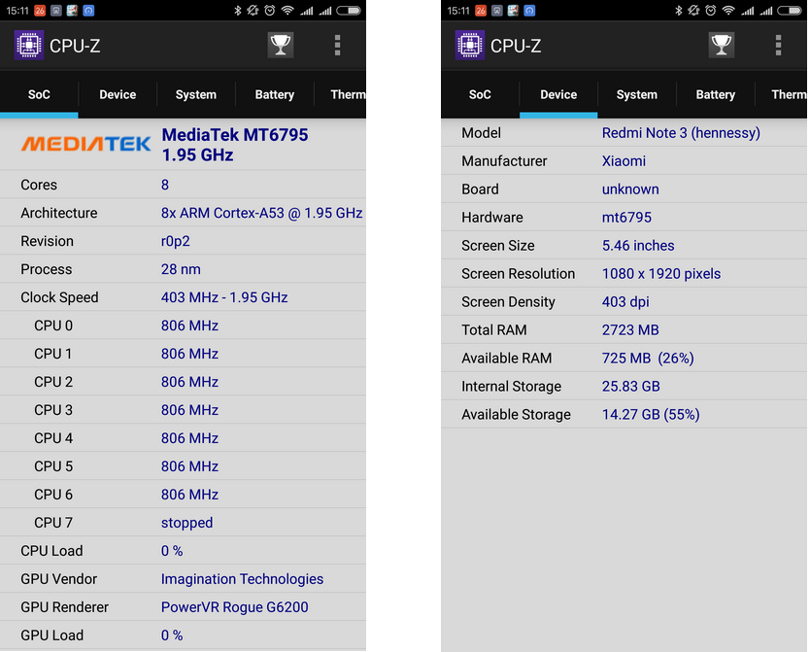Image resolution: width=810 pixels, height=652 pixels.
Task: Select the Device tab on the Device screen
Action: [559, 94]
